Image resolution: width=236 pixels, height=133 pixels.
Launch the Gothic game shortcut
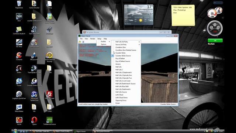[19, 69]
